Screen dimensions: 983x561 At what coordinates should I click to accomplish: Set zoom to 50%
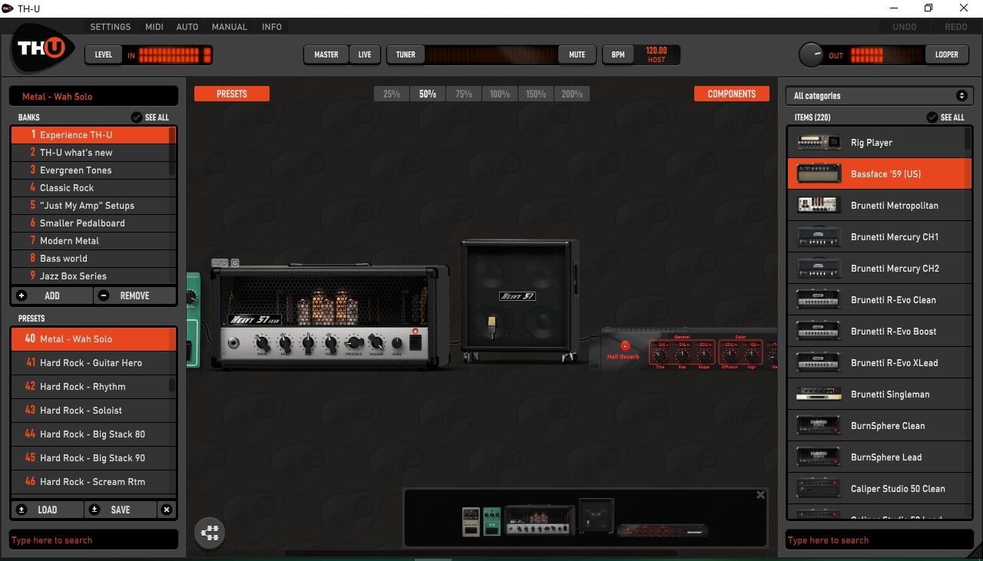pos(428,94)
